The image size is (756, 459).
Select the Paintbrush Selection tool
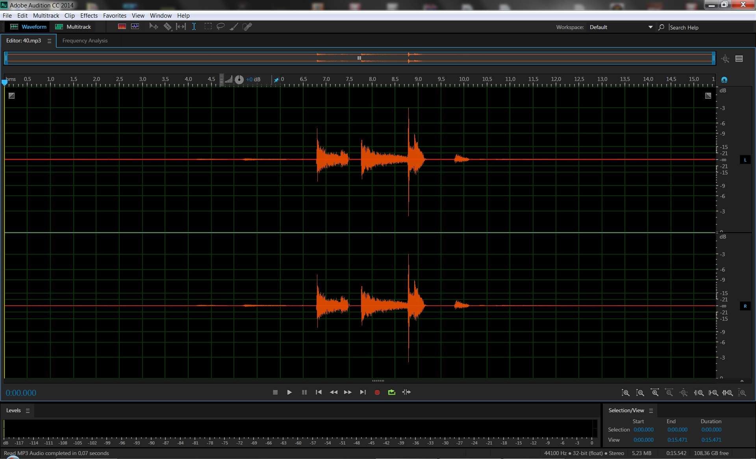[x=234, y=27]
